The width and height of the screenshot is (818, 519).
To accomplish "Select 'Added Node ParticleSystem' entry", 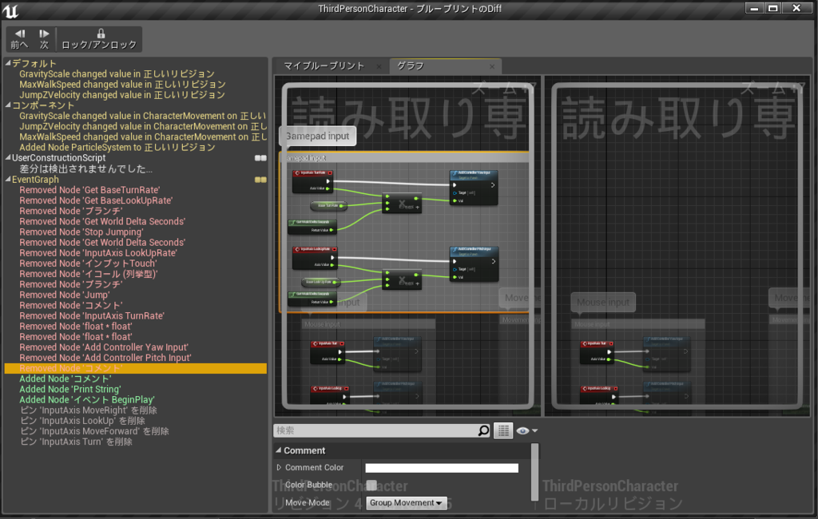I will [x=117, y=148].
